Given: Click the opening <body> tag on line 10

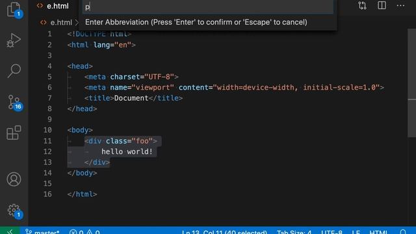Looking at the screenshot, I should (80, 130).
